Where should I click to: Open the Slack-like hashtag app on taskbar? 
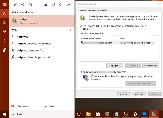(135, 114)
